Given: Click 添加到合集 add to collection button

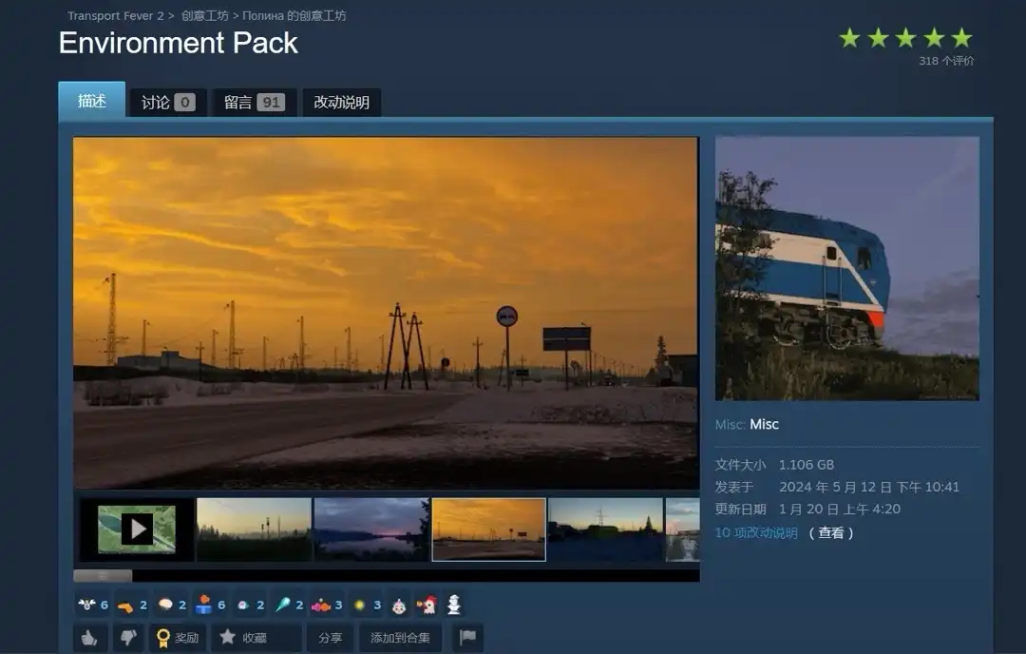Looking at the screenshot, I should (400, 638).
